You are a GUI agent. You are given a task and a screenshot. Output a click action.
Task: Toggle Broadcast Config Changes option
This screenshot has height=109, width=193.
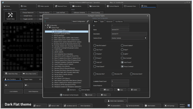(x=61, y=95)
